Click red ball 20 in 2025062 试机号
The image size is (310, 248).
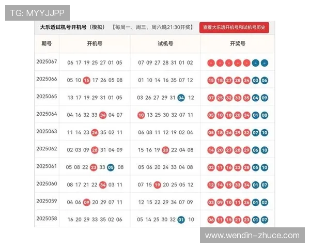click(165, 150)
